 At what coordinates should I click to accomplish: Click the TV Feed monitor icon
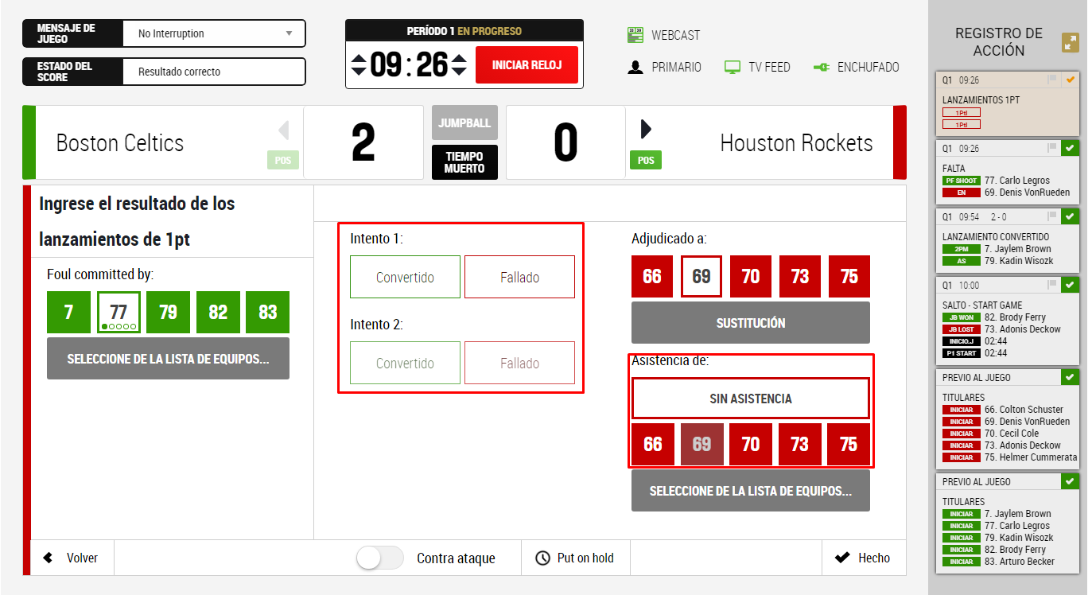[x=733, y=68]
